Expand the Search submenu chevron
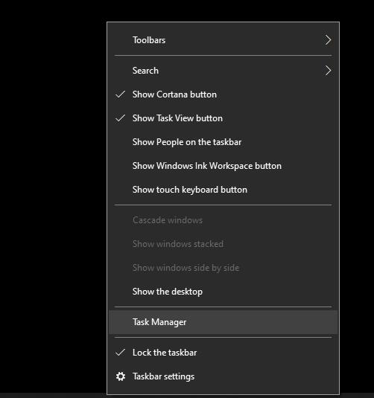The width and height of the screenshot is (374, 398). click(x=328, y=71)
